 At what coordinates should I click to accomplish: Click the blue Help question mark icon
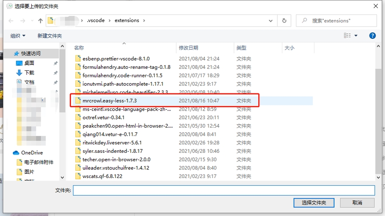coord(372,36)
